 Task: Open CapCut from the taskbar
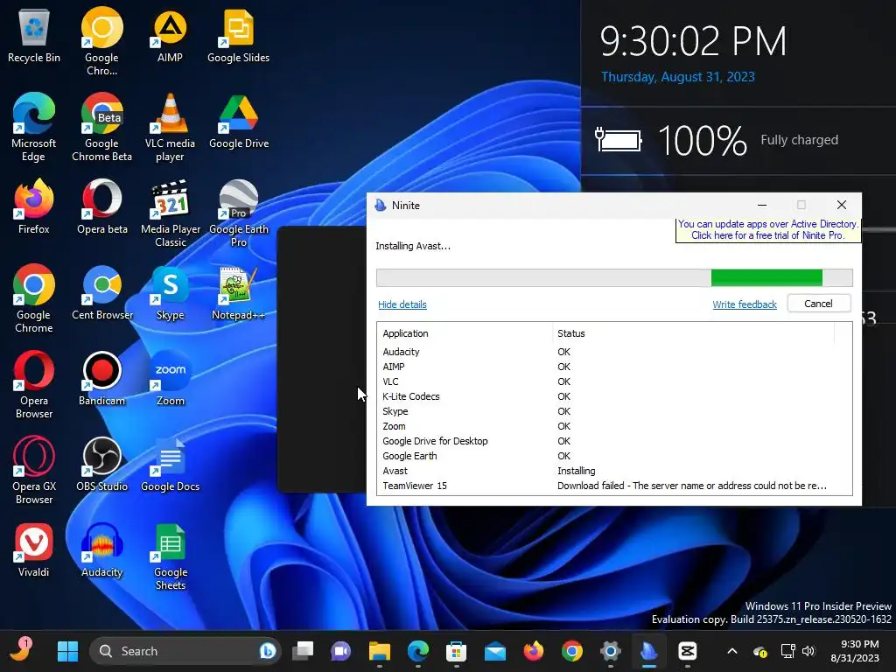[688, 651]
